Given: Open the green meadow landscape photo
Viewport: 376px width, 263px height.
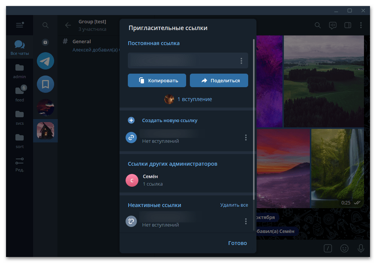Looking at the screenshot, I should click(324, 82).
